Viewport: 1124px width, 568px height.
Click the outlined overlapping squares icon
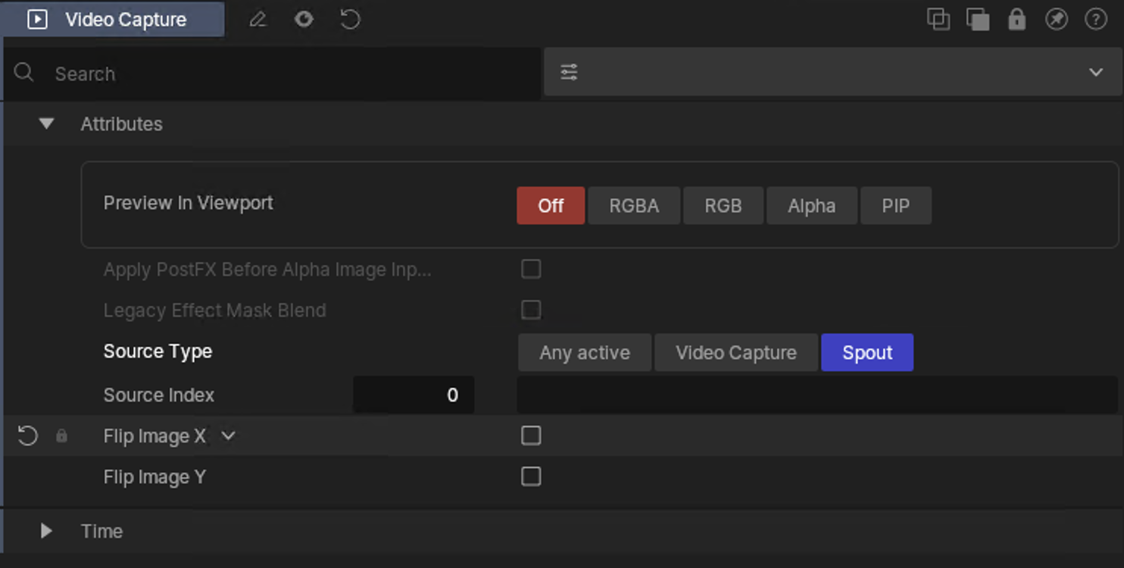pyautogui.click(x=938, y=20)
